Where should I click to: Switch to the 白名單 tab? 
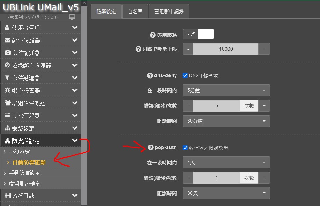[x=135, y=12]
